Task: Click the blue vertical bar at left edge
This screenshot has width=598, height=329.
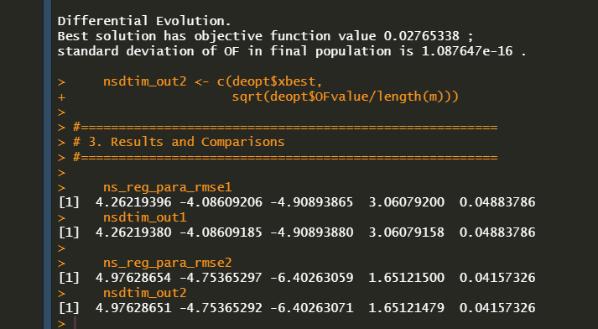Action: pos(47,164)
